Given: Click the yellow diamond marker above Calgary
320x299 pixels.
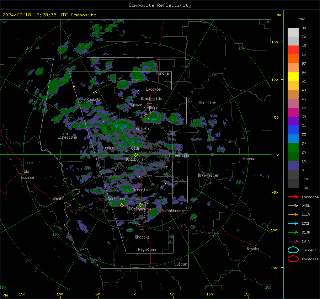Looking at the screenshot, I should pyautogui.click(x=140, y=205).
